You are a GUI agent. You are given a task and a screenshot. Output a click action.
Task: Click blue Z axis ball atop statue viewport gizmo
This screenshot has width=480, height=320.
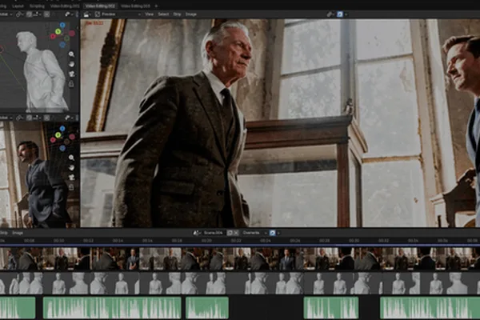coord(62,25)
